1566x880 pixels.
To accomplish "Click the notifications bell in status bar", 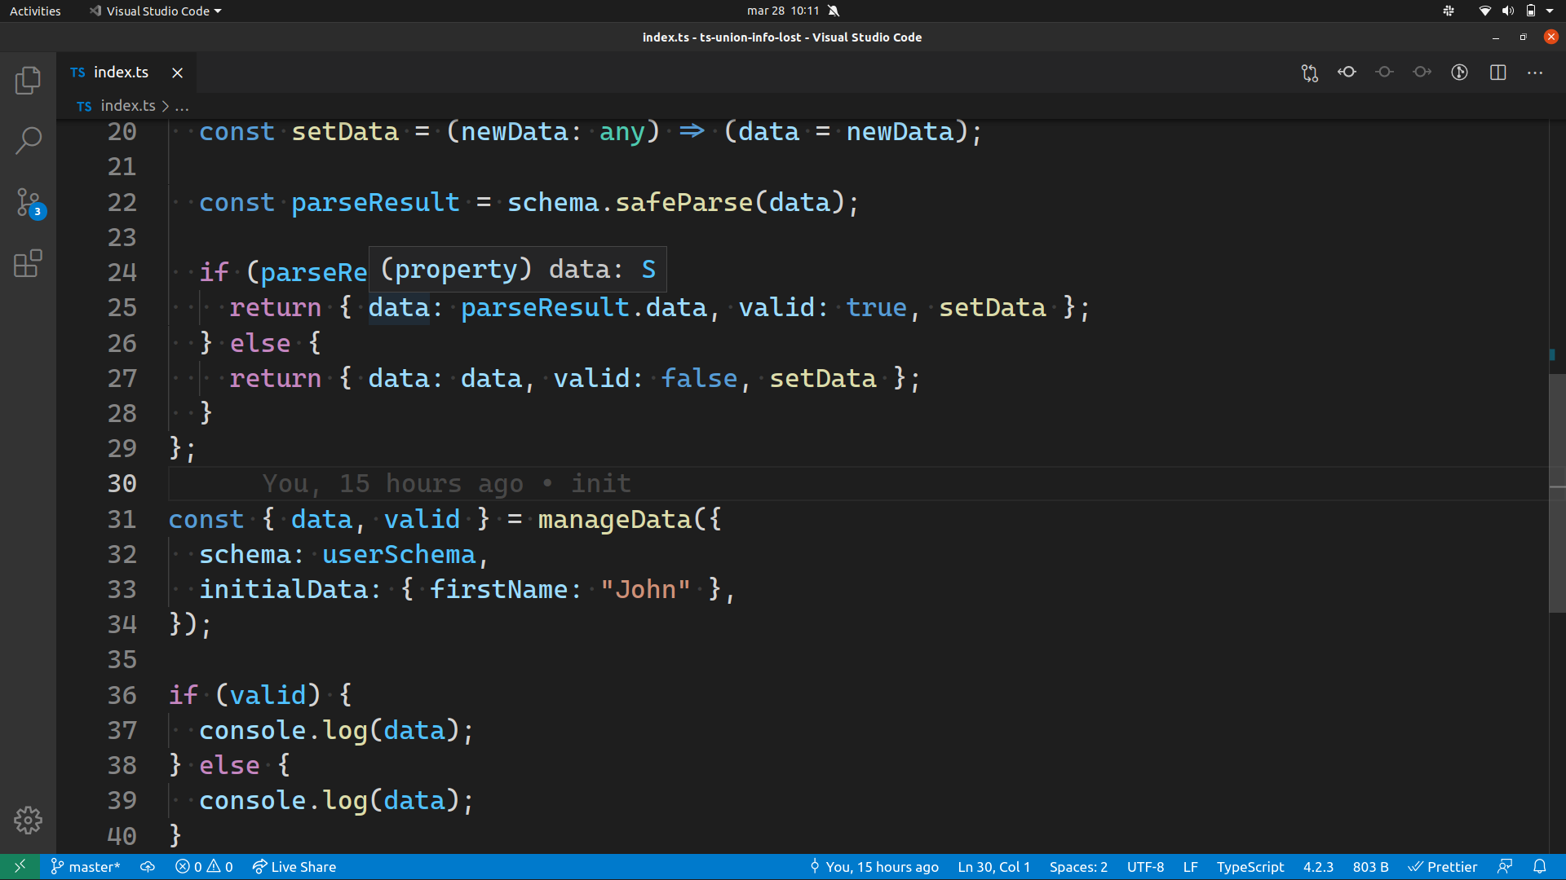I will 1539,866.
